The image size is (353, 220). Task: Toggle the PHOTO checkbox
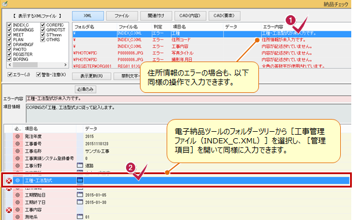click(9, 49)
